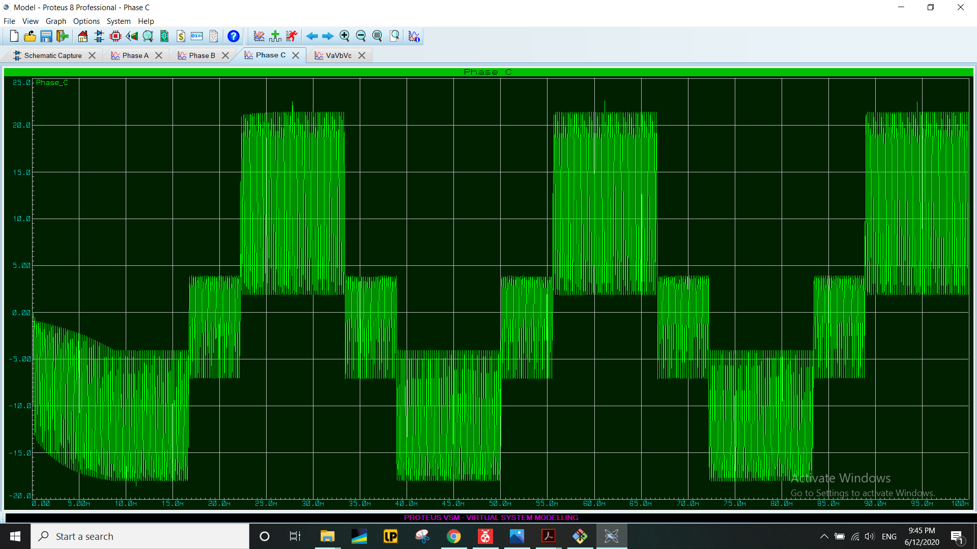
Task: Close the Phase B tab
Action: coord(225,55)
